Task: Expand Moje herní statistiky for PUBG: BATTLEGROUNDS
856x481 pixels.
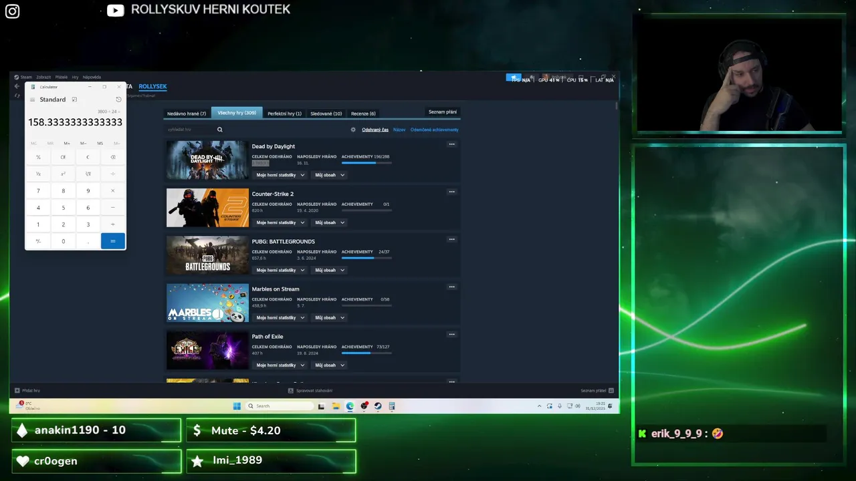Action: tap(280, 270)
